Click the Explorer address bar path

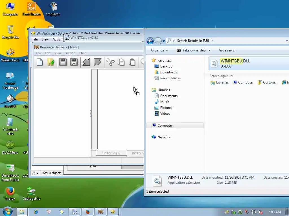228,41
